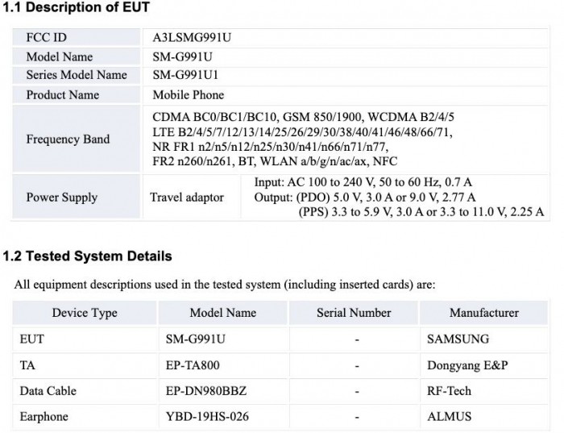Image resolution: width=564 pixels, height=433 pixels.
Task: Click the ALMUS manufacturer cell
Action: (x=449, y=417)
